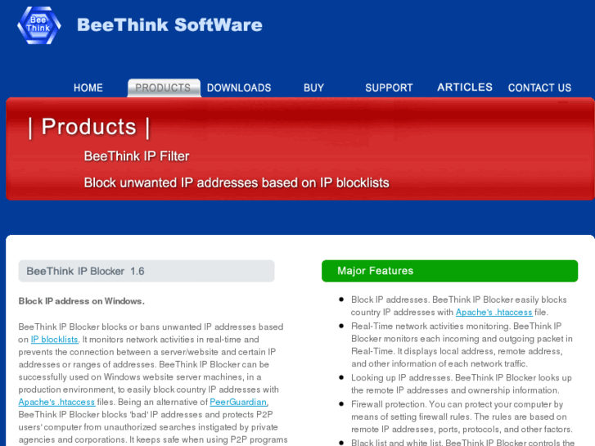This screenshot has width=595, height=446.
Task: Click the Products banner heading
Action: coord(88,127)
